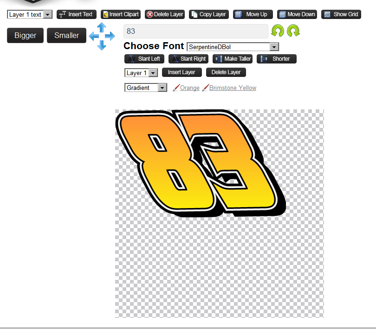Nudge design left with the left arrow
This screenshot has width=376, height=329.
pyautogui.click(x=94, y=36)
